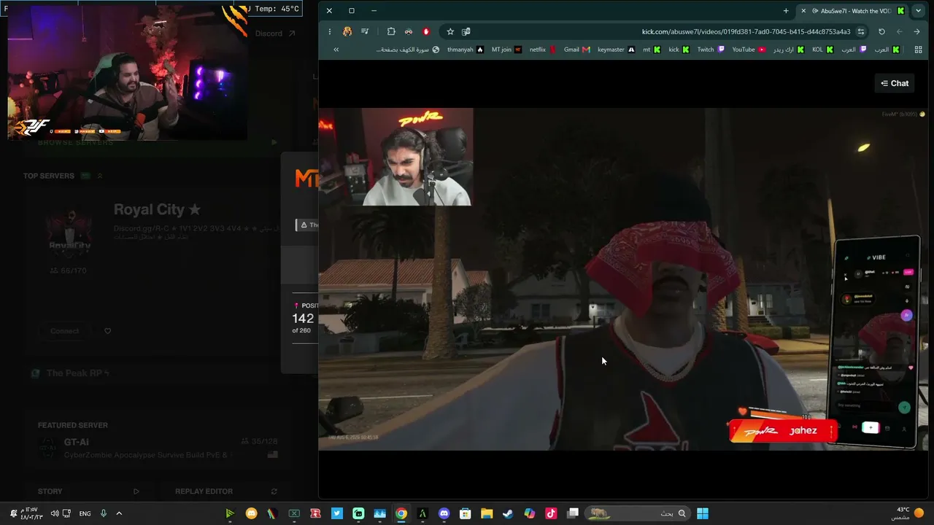
Task: Click the taskbar search box
Action: (x=638, y=513)
